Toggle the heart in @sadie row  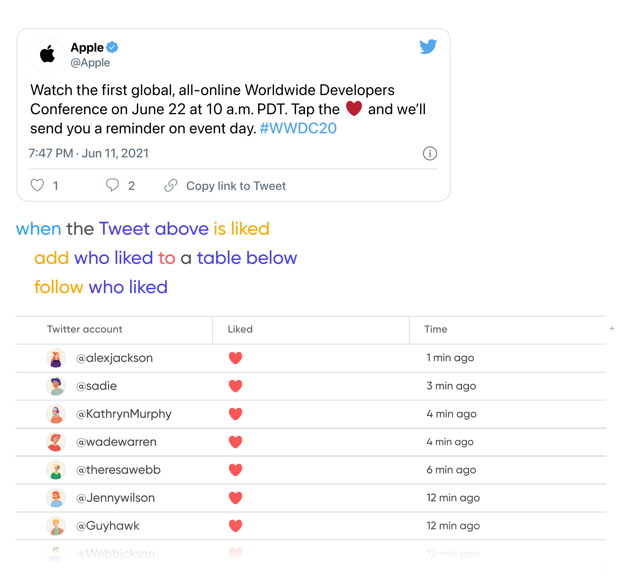[236, 386]
